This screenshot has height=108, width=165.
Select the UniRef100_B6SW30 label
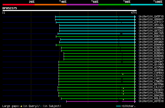(x=151, y=90)
